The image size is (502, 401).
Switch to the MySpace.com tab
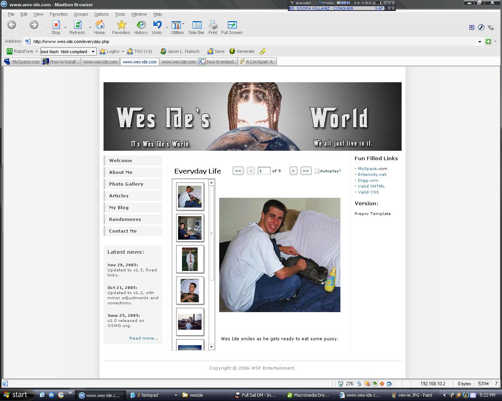[22, 62]
